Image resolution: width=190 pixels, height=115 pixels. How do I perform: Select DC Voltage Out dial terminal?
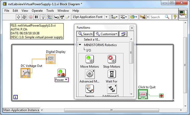click(25, 73)
